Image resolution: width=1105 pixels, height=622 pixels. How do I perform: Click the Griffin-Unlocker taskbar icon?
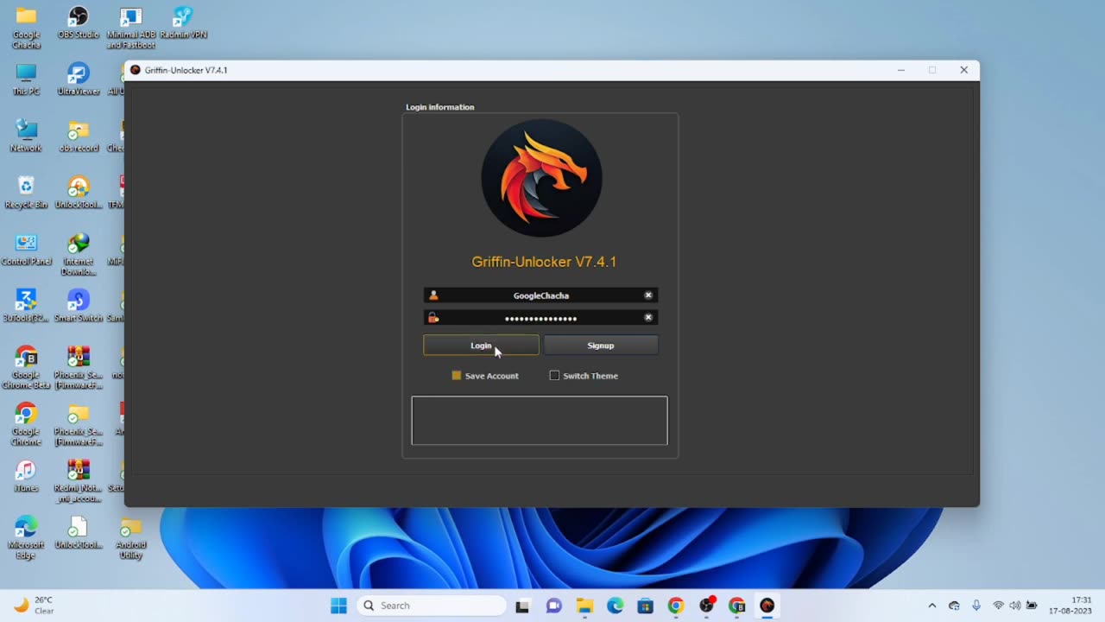[767, 606]
